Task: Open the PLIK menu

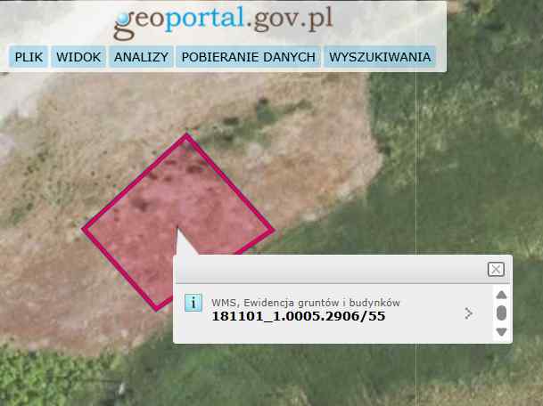Action: click(29, 58)
